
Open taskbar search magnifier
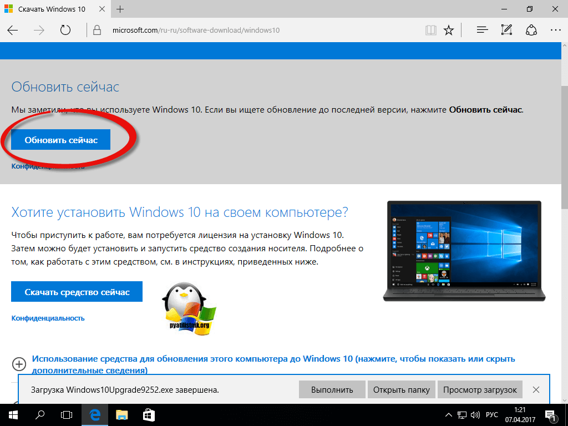(x=40, y=415)
